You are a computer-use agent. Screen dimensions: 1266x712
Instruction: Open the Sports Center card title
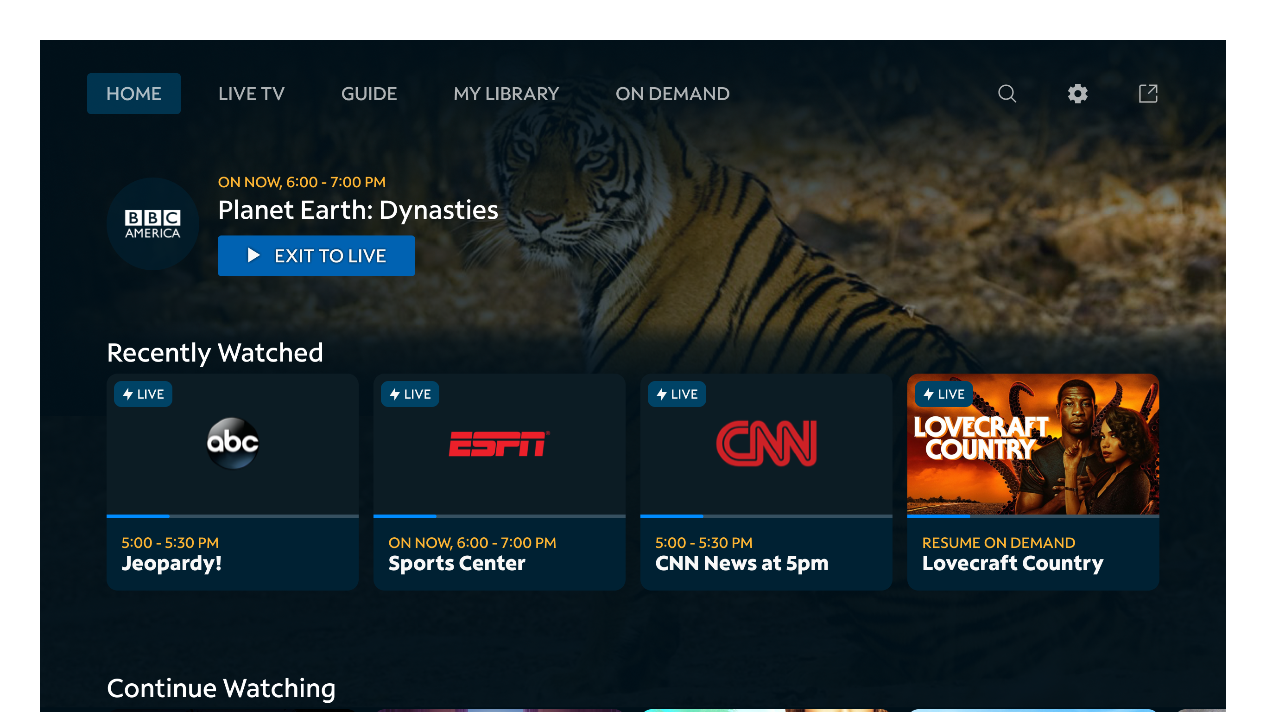tap(457, 563)
